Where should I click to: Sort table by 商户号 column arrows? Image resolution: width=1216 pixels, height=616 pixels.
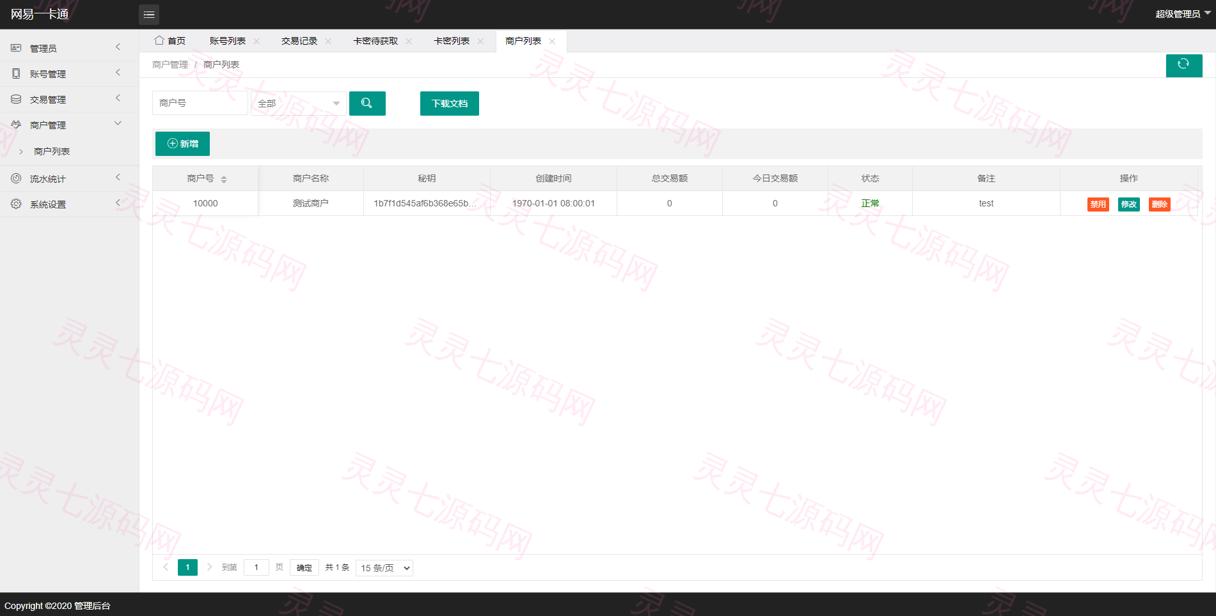click(224, 179)
